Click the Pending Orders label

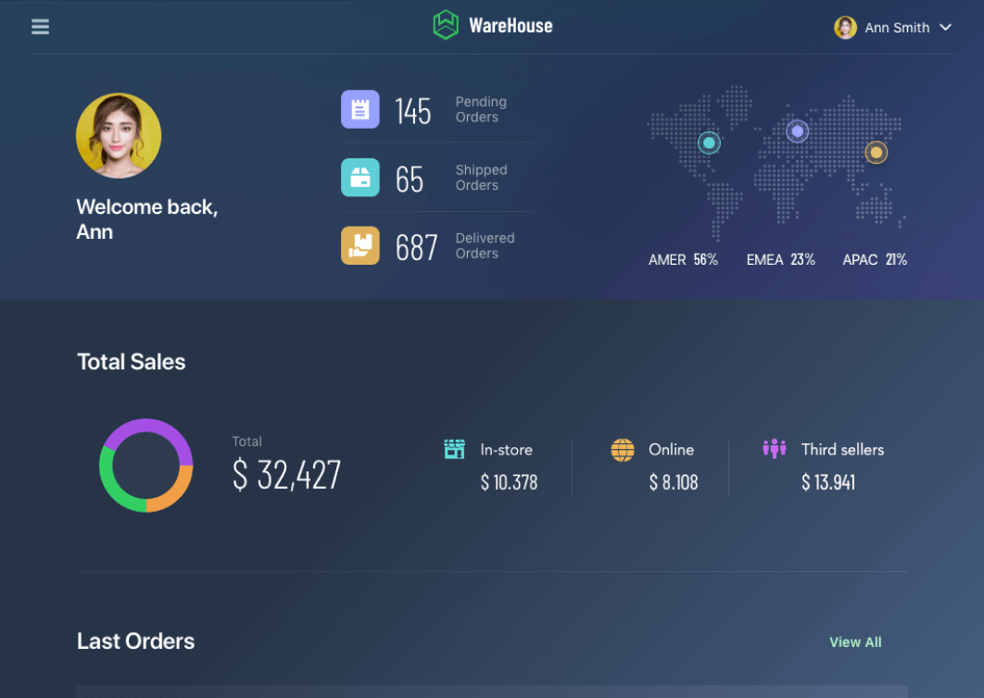tap(481, 110)
